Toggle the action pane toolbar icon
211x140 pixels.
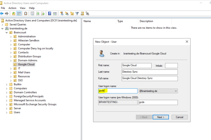coord(55,13)
